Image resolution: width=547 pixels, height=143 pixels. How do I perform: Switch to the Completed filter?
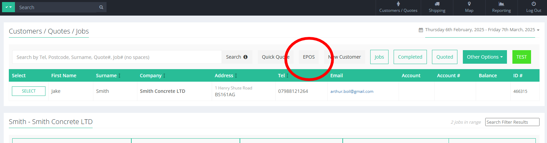click(x=410, y=57)
